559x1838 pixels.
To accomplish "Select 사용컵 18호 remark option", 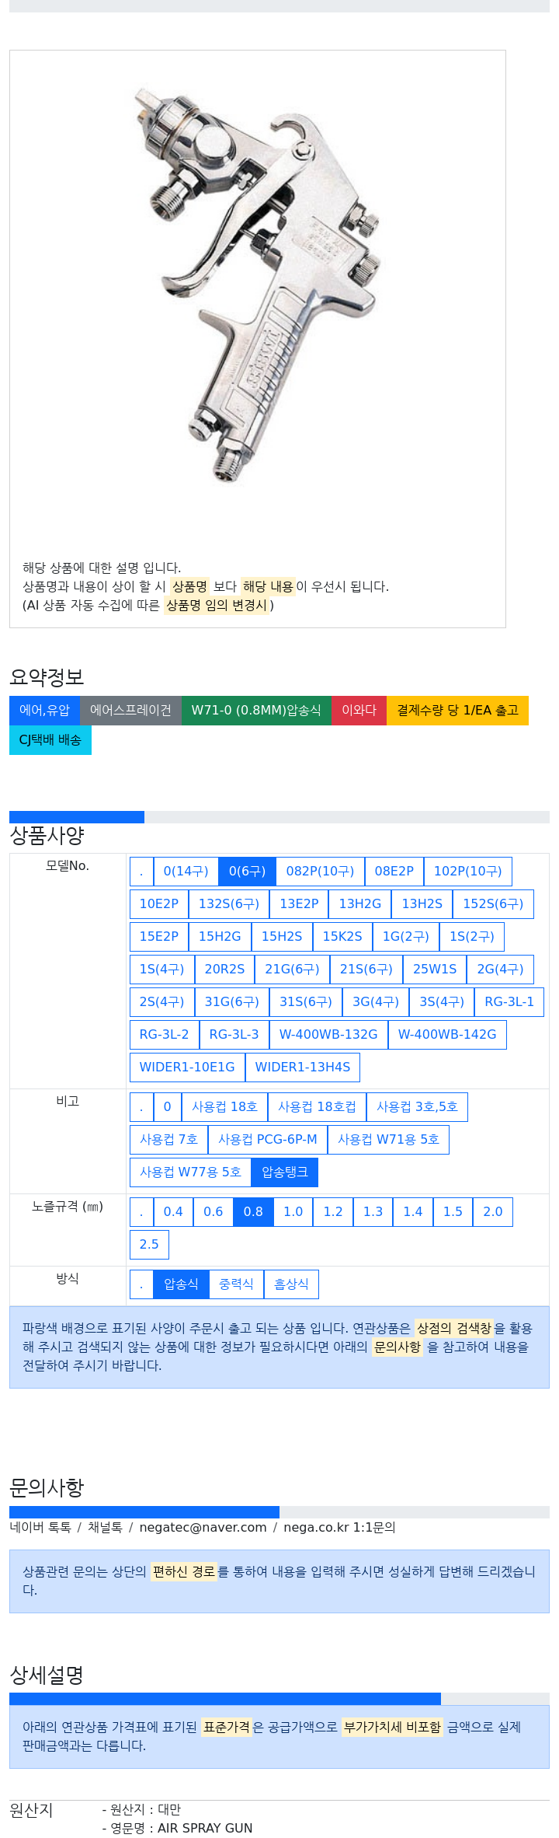I will point(224,1107).
